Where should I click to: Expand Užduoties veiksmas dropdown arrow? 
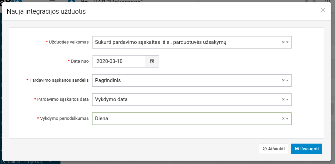[287, 42]
